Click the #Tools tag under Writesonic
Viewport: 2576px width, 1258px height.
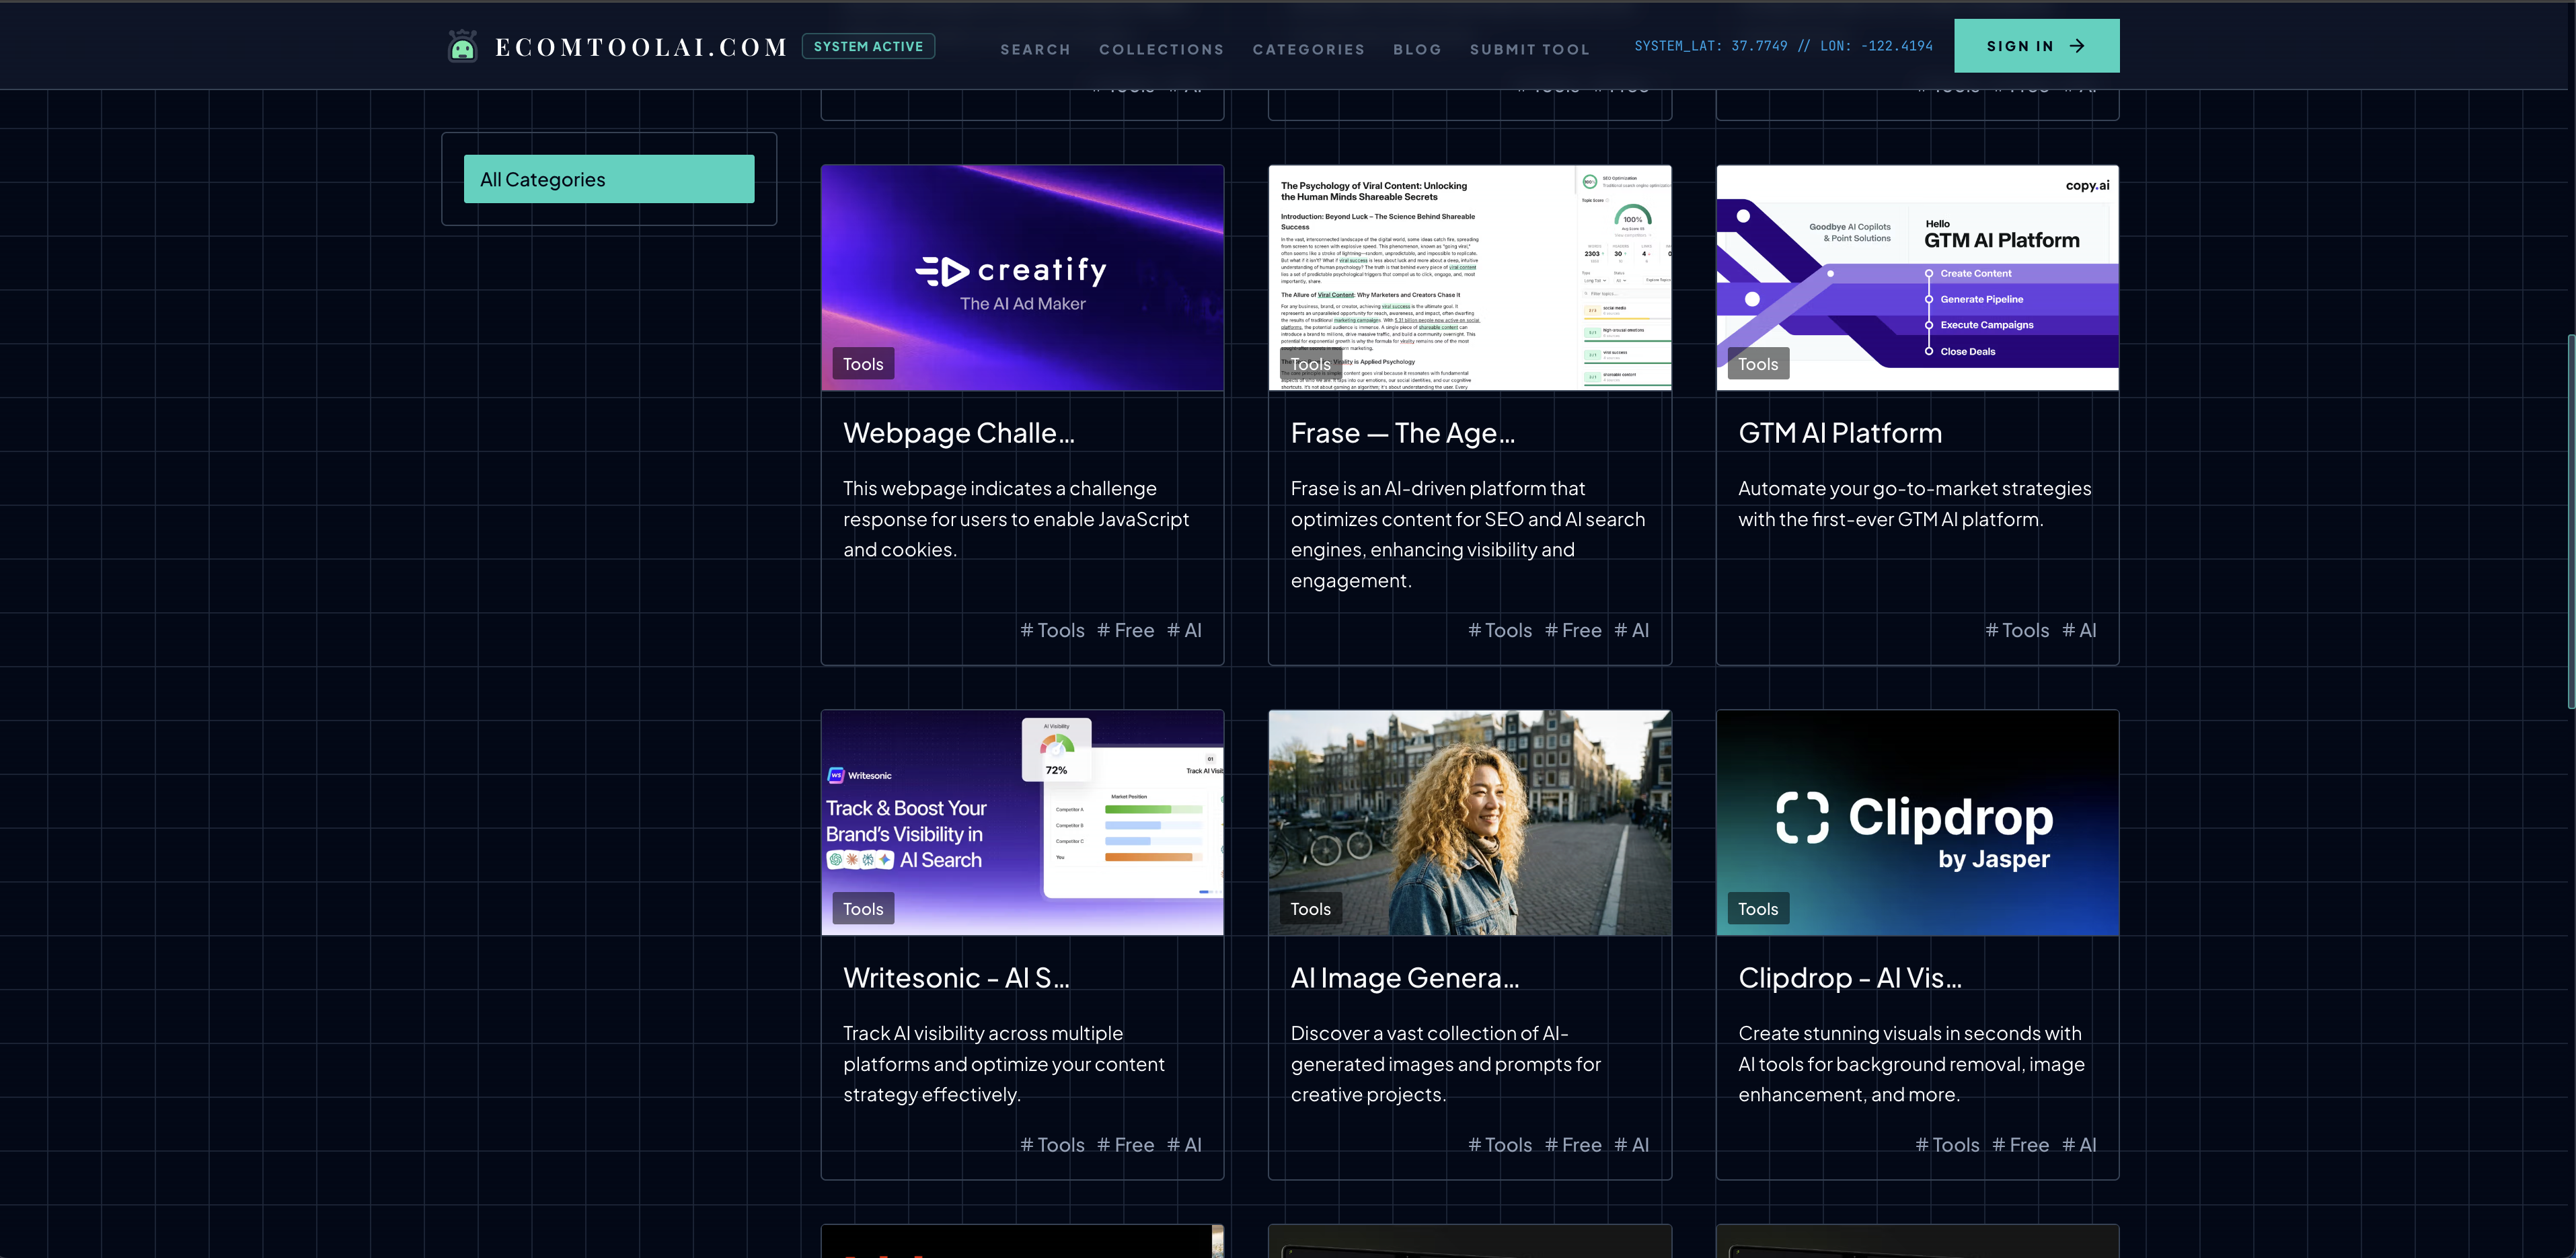1052,1144
